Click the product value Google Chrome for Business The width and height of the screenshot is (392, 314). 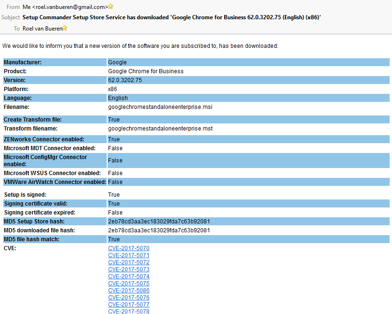click(x=146, y=71)
